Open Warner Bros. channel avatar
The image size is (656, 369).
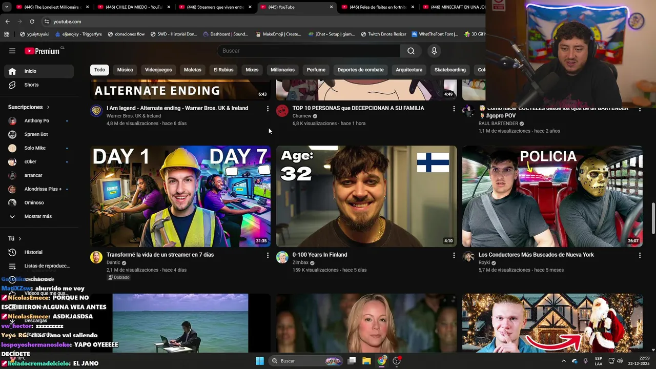pos(96,111)
